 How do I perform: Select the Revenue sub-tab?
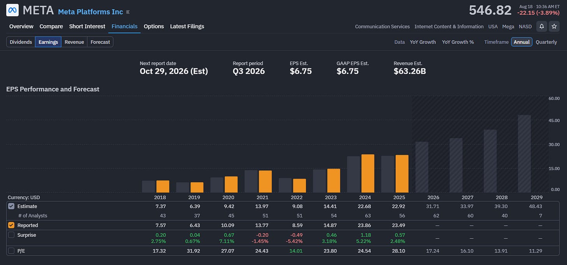74,42
